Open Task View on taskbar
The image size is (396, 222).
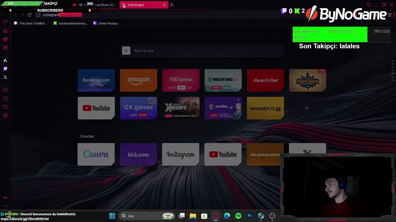(x=182, y=216)
